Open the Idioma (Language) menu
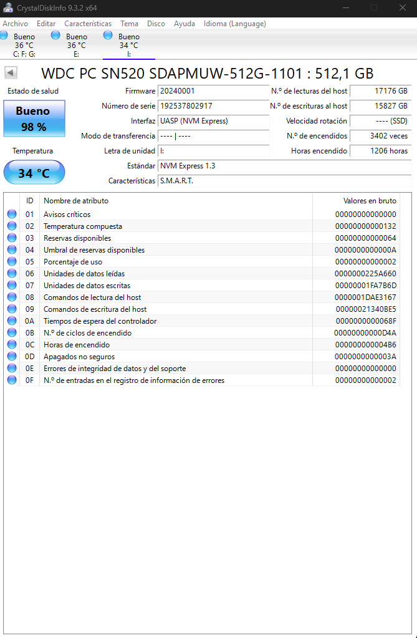This screenshot has width=417, height=638. [x=235, y=24]
